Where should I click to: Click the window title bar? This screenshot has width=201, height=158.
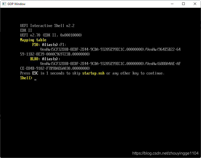[100, 4]
